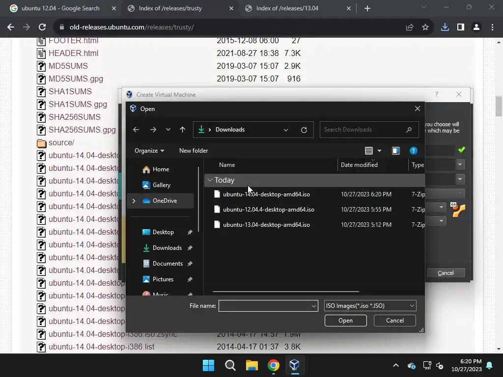The width and height of the screenshot is (503, 377).
Task: Select Gallery in navigation pane
Action: point(161,185)
